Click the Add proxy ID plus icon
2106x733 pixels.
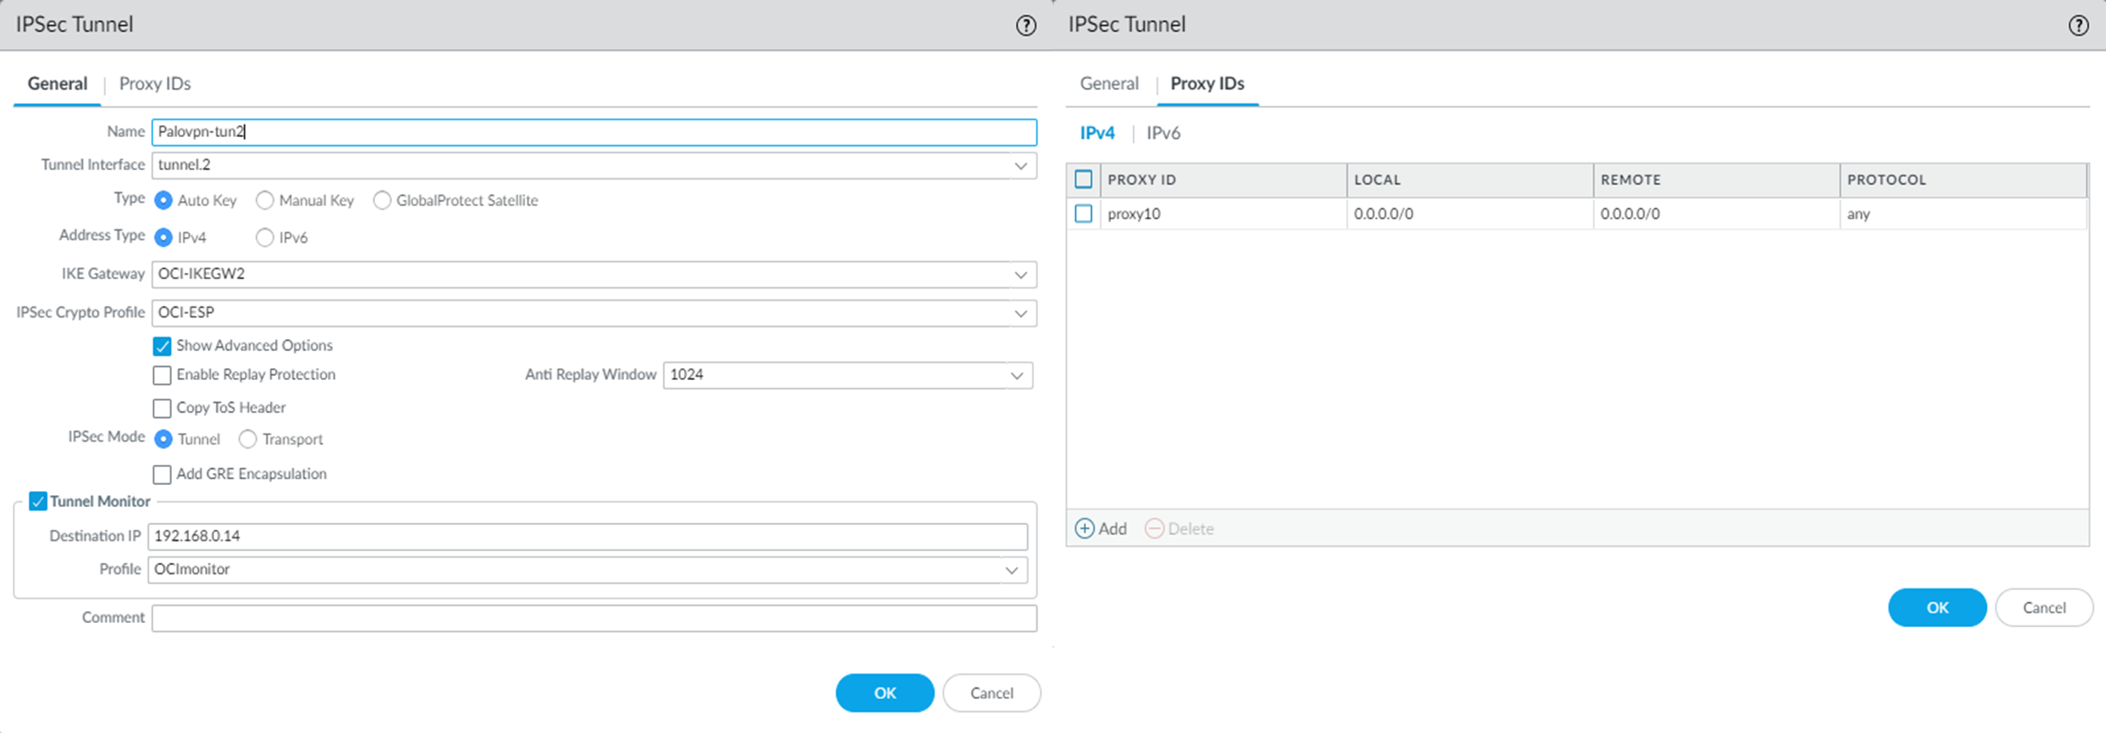click(1084, 529)
